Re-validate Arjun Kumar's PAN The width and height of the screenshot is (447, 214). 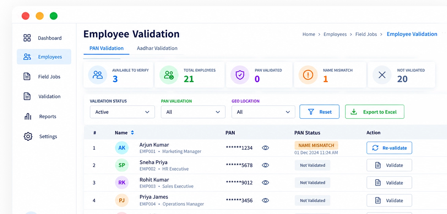389,148
